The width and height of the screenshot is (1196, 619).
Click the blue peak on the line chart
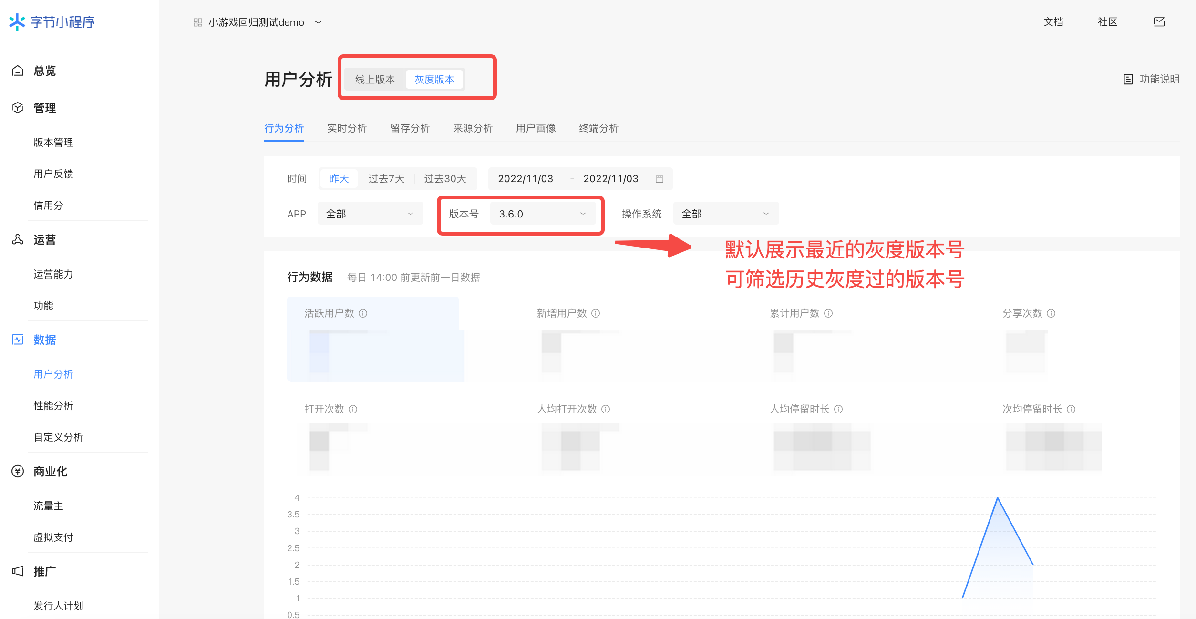[x=998, y=498]
